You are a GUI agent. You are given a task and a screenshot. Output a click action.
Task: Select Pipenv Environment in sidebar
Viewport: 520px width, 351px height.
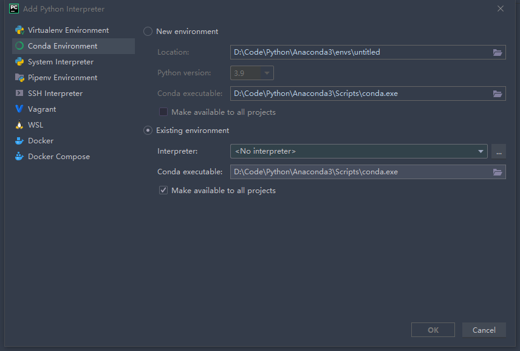[74, 78]
